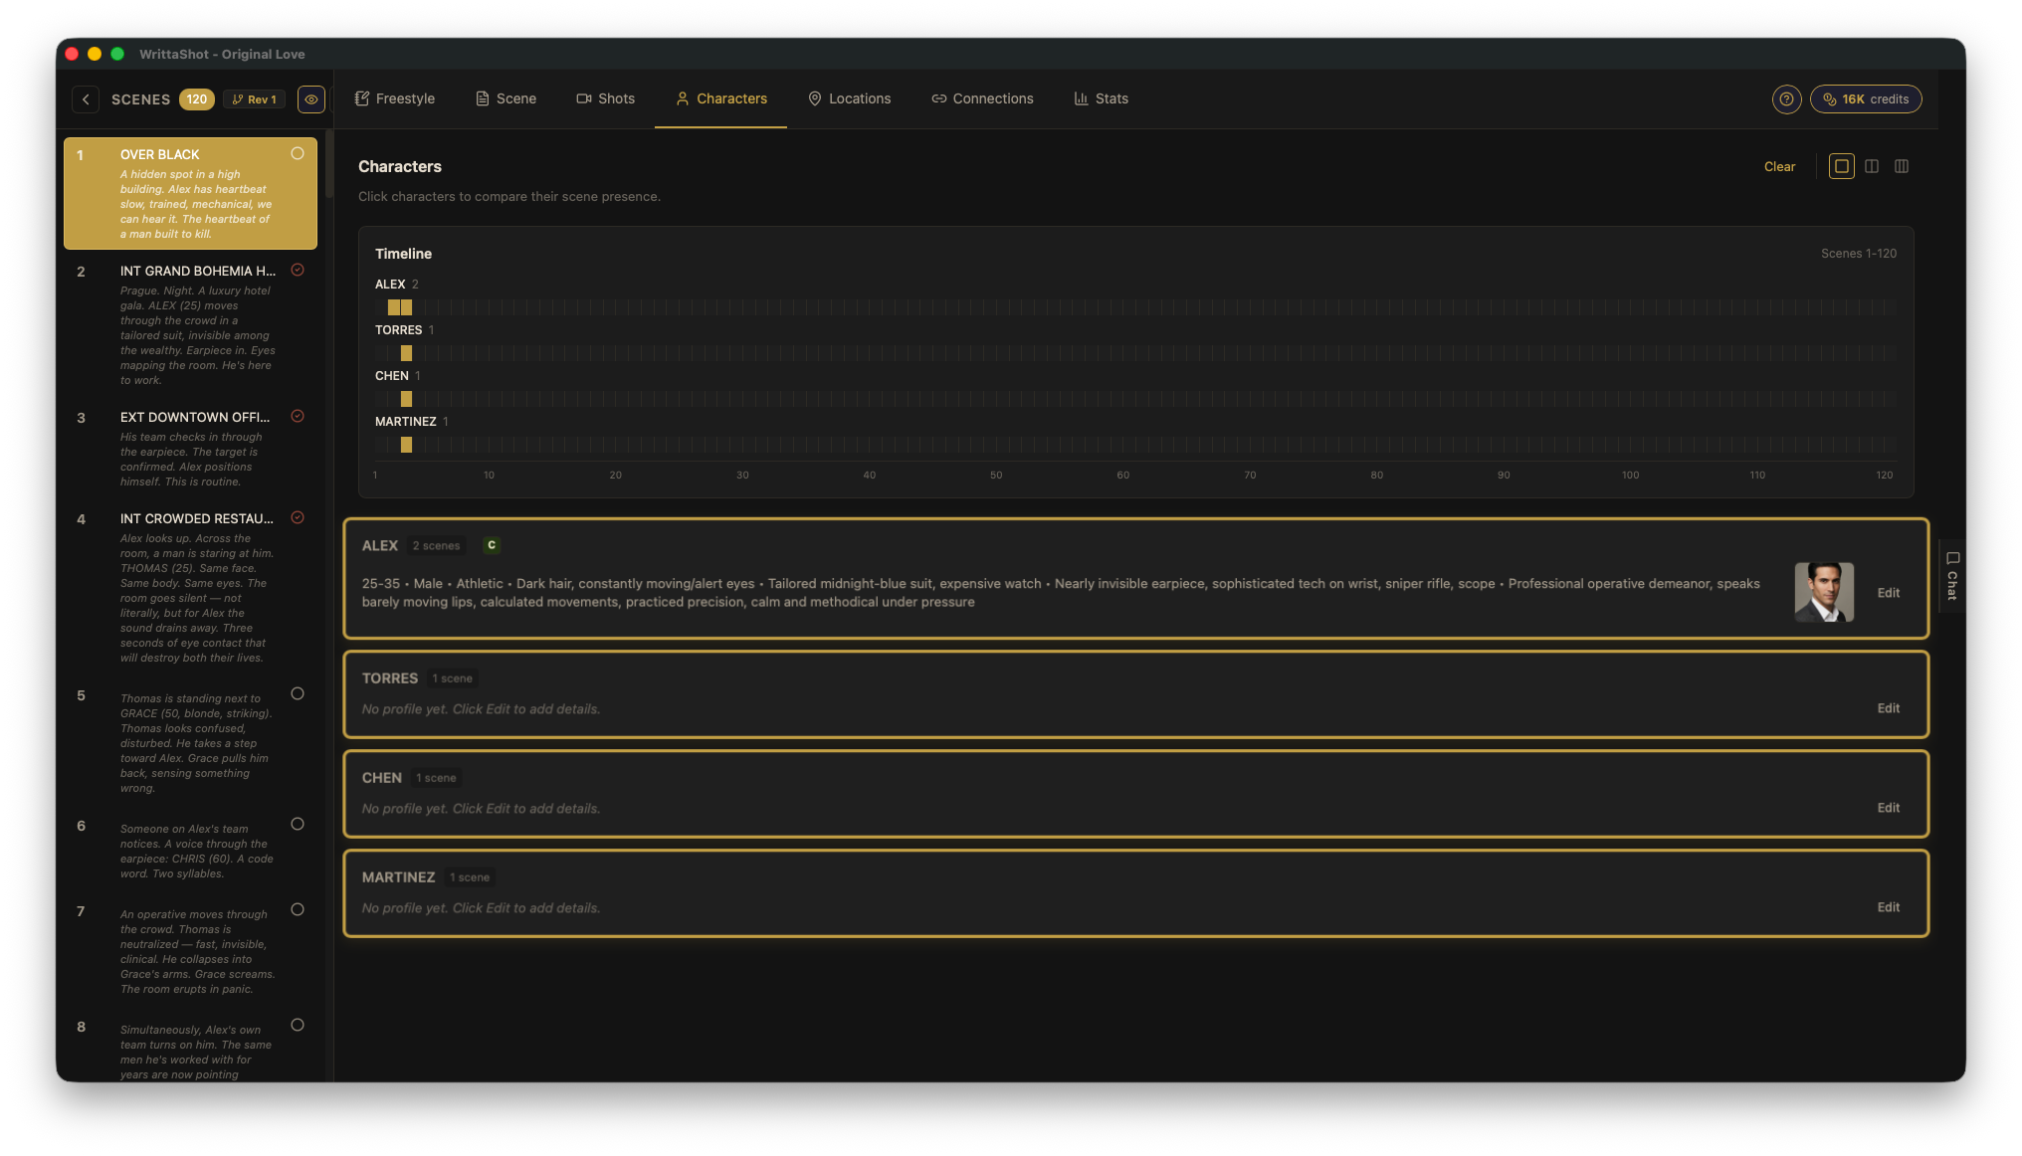Toggle the eye visibility icon in Scenes panel
The width and height of the screenshot is (2022, 1156).
tap(310, 98)
